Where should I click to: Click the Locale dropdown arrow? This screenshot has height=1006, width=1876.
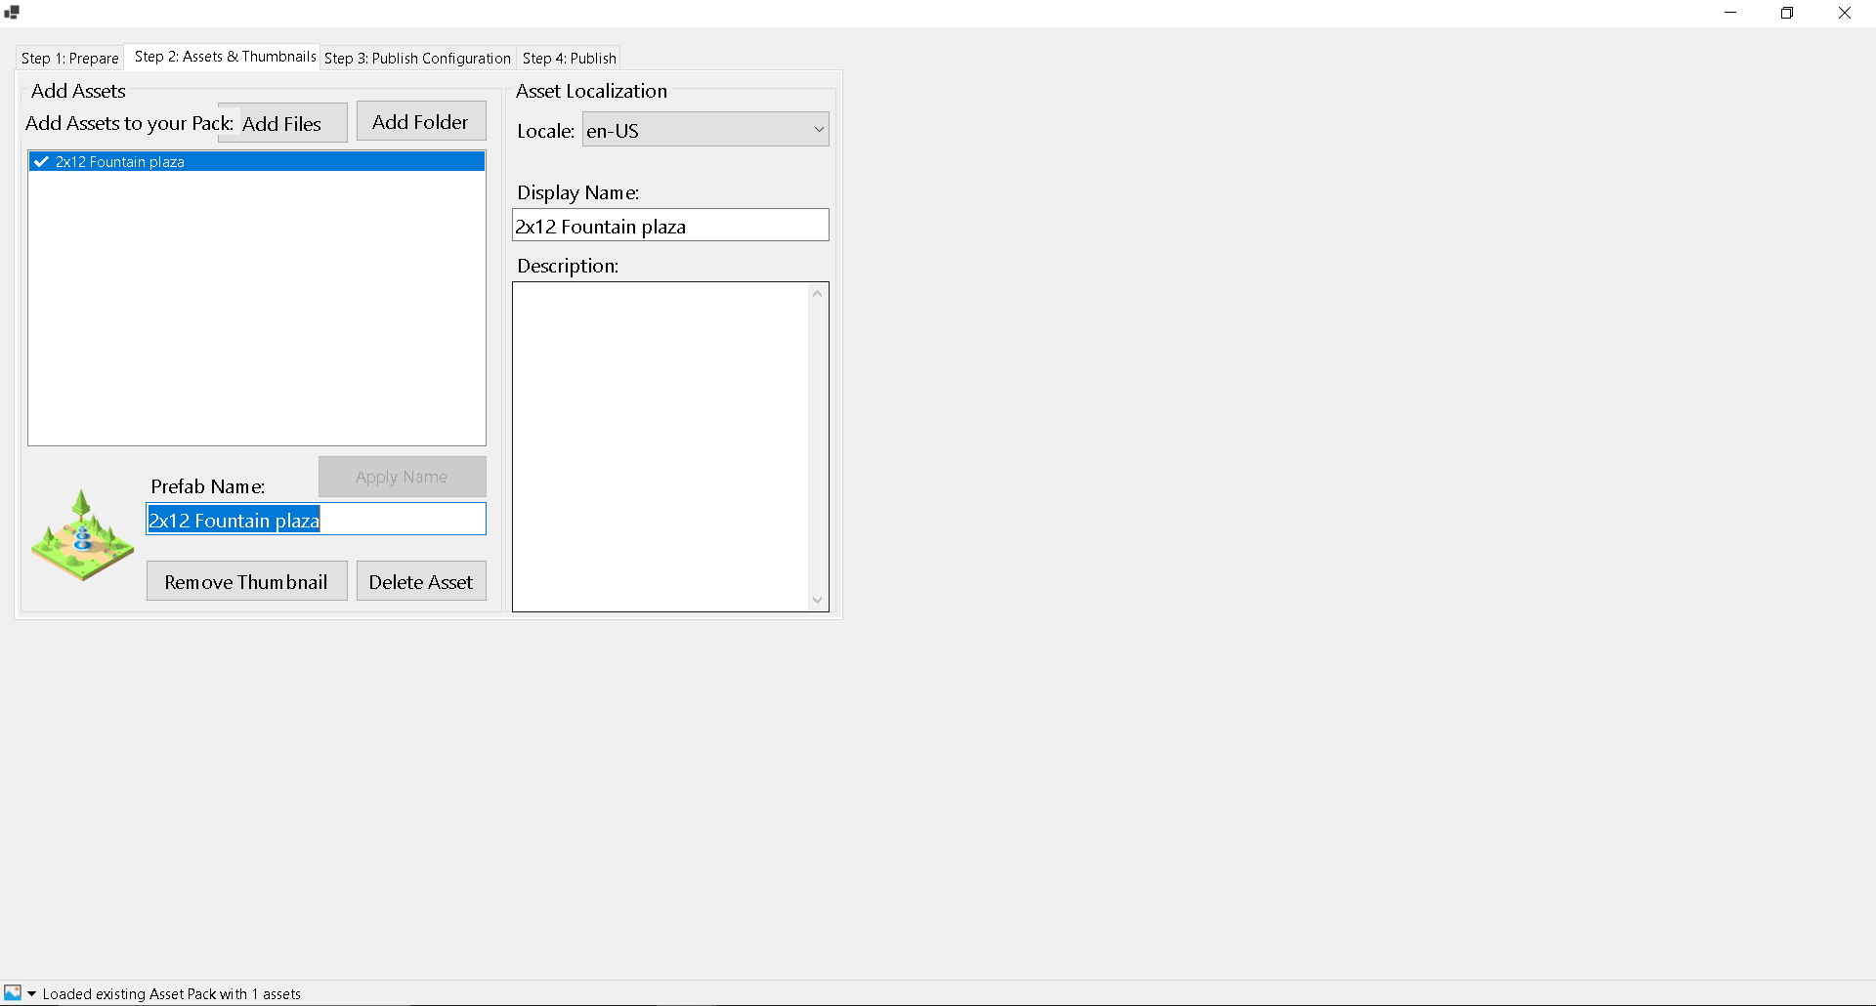coord(818,129)
